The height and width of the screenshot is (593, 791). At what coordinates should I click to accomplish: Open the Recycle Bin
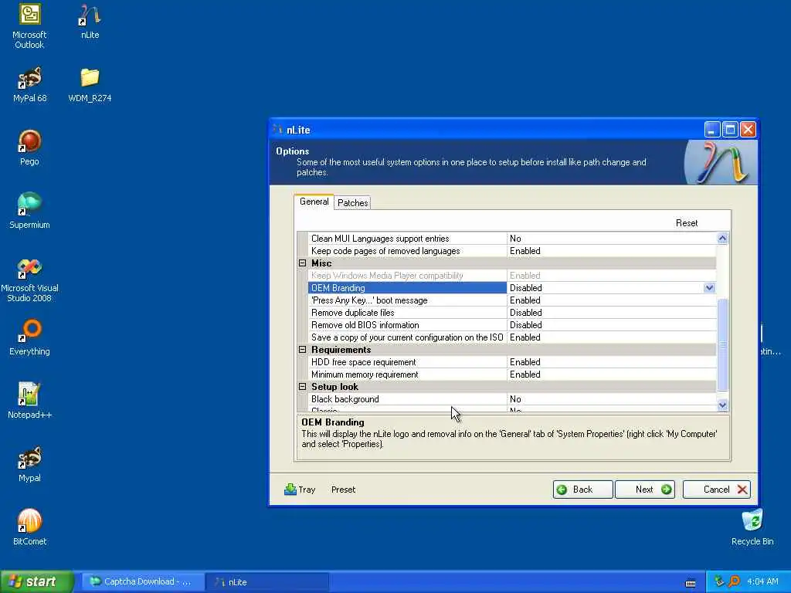tap(752, 527)
